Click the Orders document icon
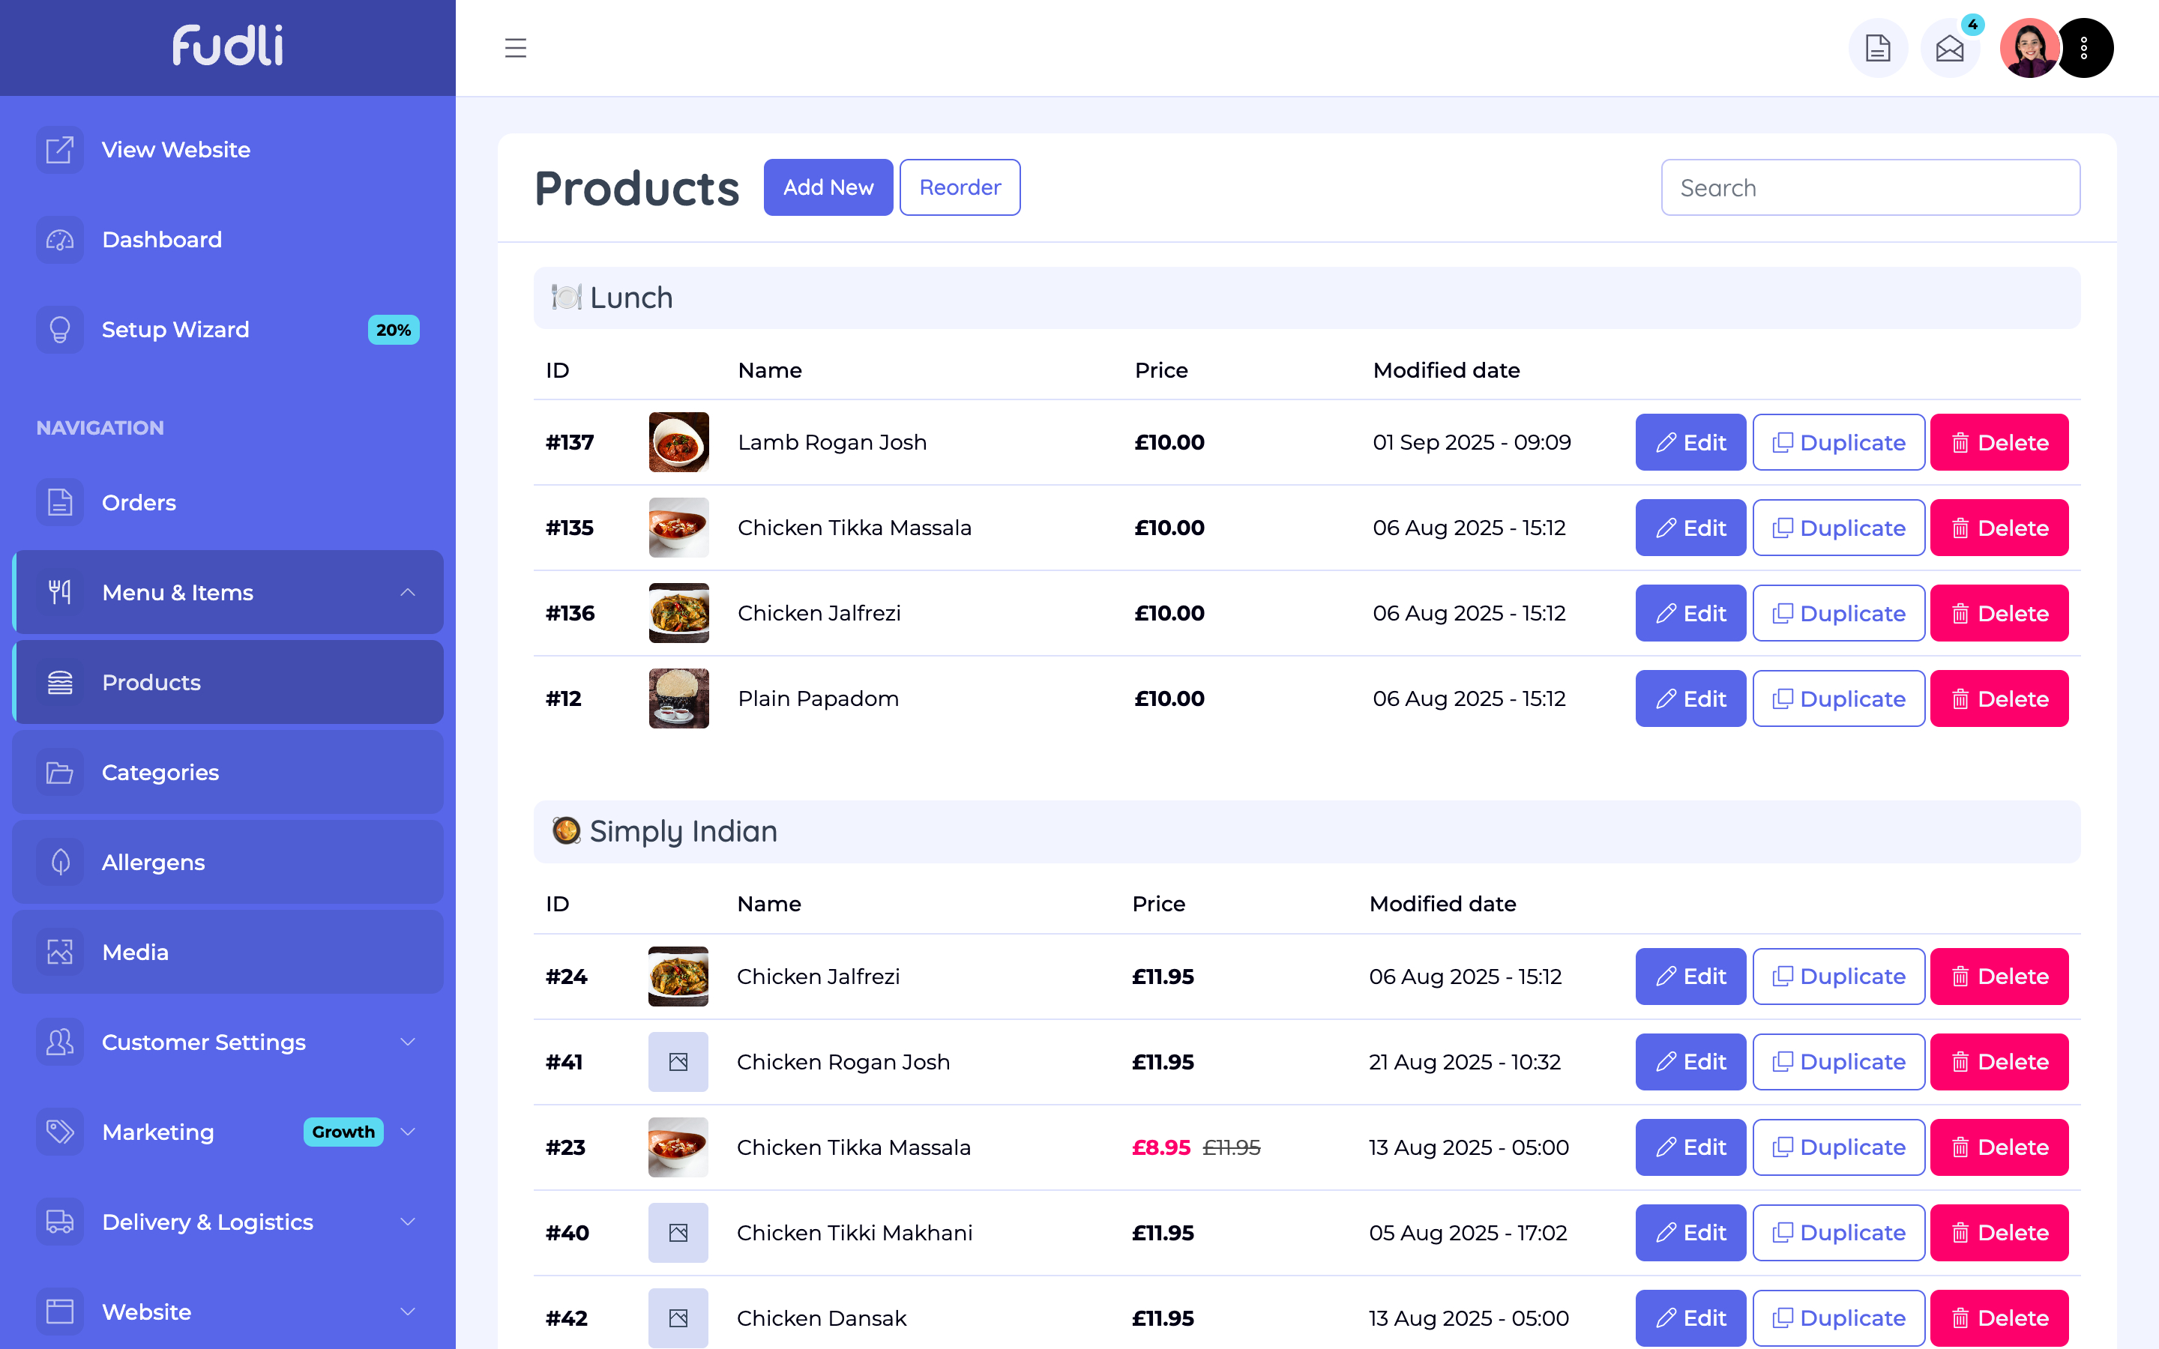Viewport: 2159px width, 1349px height. (60, 502)
